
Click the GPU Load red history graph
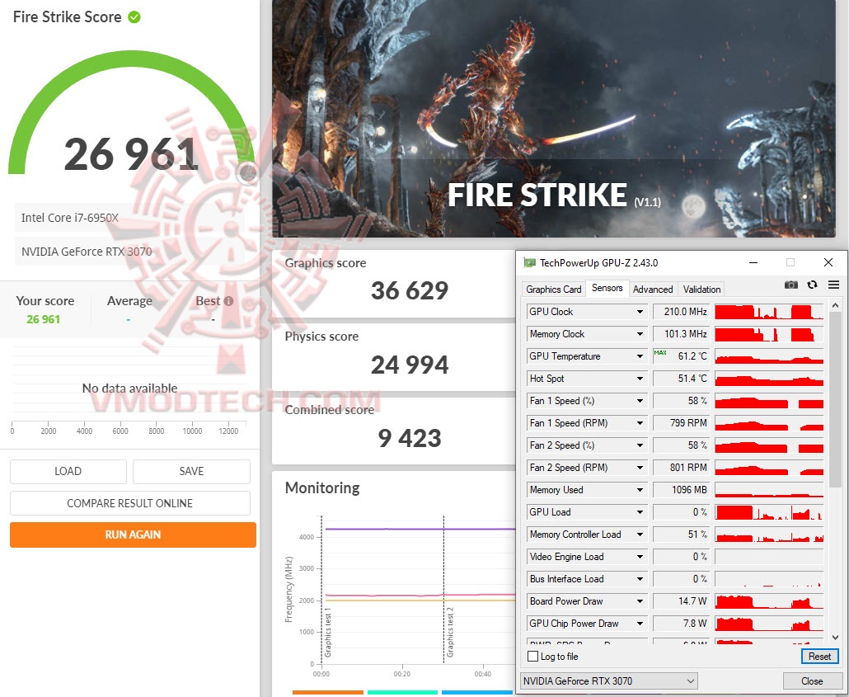769,511
